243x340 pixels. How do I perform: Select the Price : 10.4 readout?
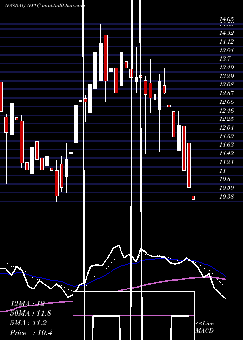coord(31,333)
